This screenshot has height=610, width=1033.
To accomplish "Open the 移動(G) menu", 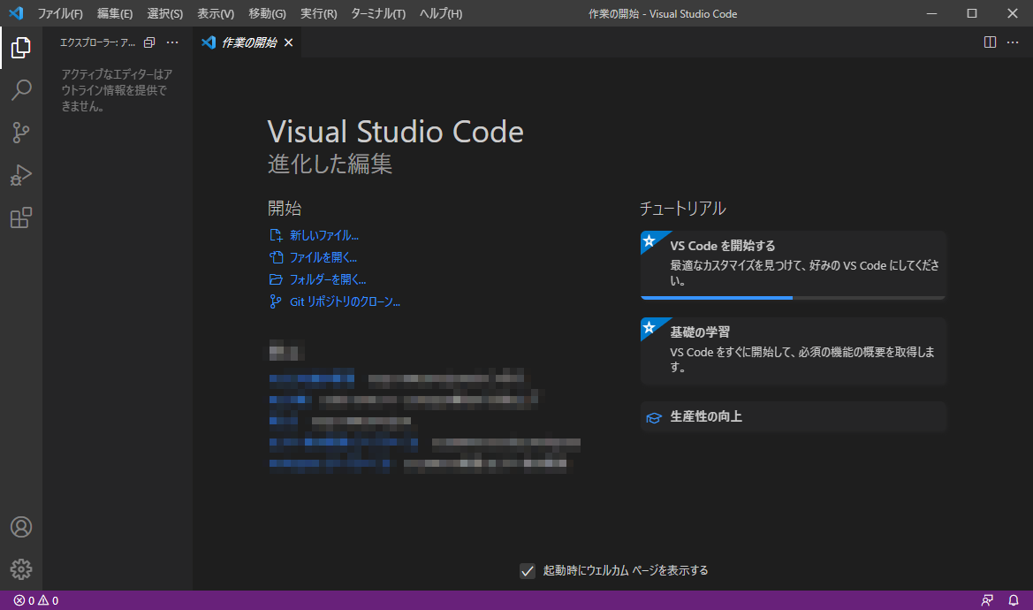I will tap(267, 13).
